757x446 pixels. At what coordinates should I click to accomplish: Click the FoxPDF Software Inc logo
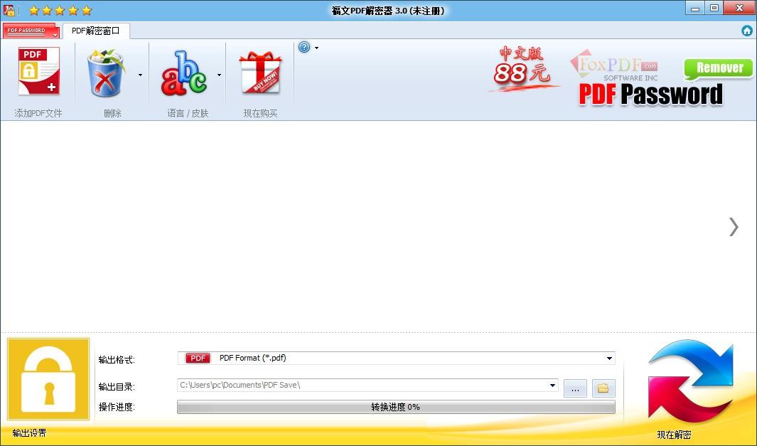tap(614, 65)
